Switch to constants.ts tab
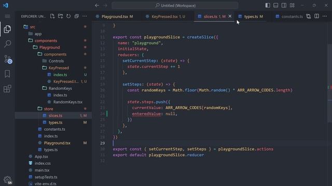332x186 pixels. pyautogui.click(x=289, y=17)
